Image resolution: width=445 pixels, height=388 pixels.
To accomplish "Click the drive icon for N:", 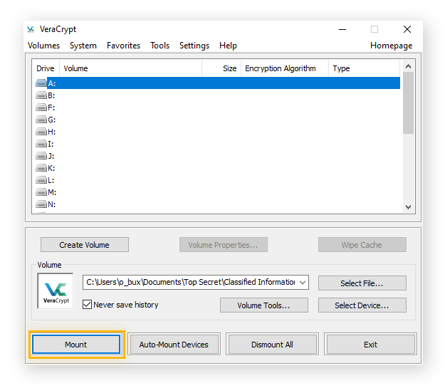I will coord(41,204).
